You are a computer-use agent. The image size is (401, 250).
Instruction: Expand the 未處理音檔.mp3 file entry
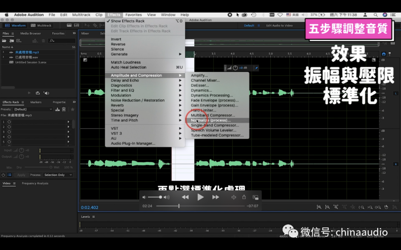tap(3, 52)
